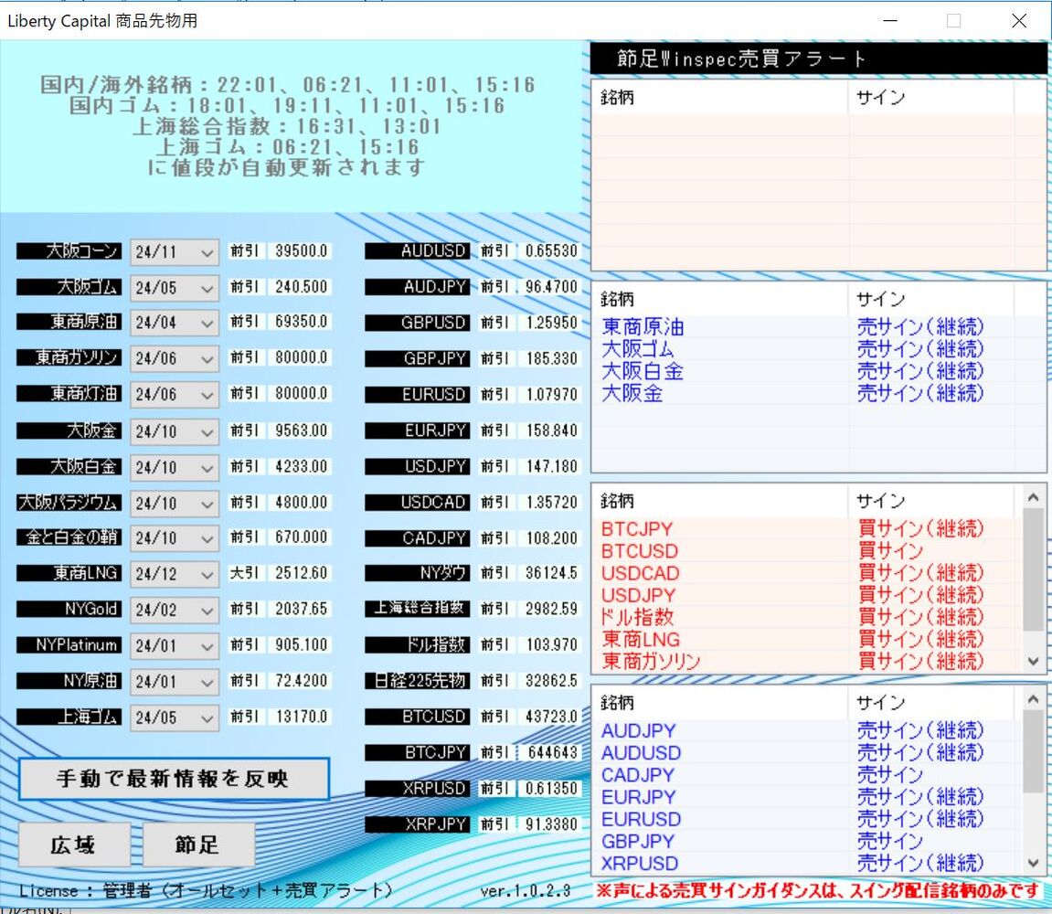Expand the 大阪パラジウム contract month dropdown
The width and height of the screenshot is (1052, 914).
175,504
